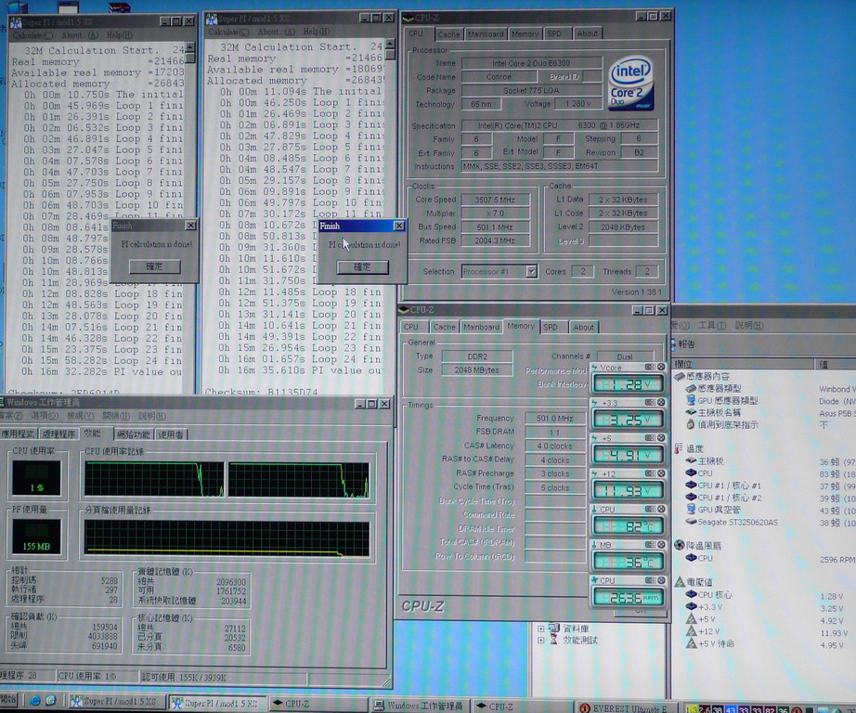The height and width of the screenshot is (713, 856).
Task: Launch Internet Explorer from quick launch
Action: click(x=35, y=701)
